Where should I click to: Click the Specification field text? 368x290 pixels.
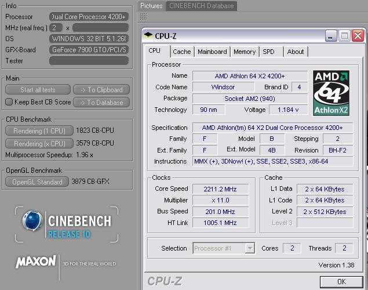pos(272,128)
